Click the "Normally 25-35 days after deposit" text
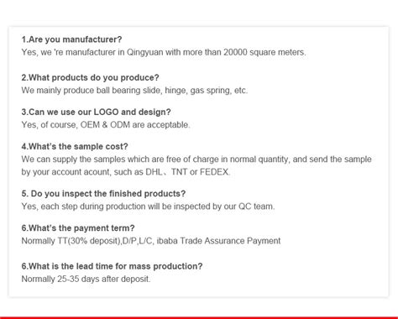398x319 pixels. [86, 279]
